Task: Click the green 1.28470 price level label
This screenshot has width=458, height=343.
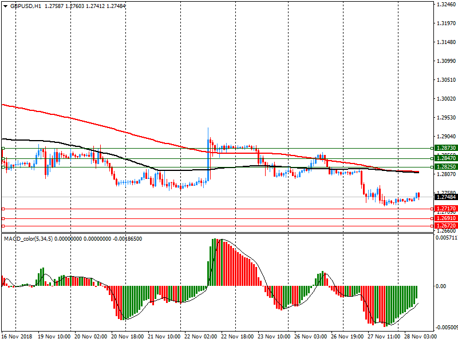Action: pyautogui.click(x=445, y=158)
